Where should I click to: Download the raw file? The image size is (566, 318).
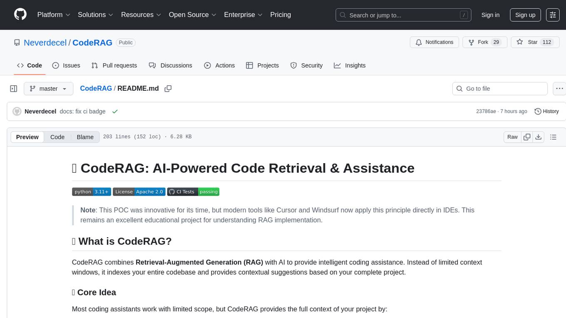click(538, 137)
